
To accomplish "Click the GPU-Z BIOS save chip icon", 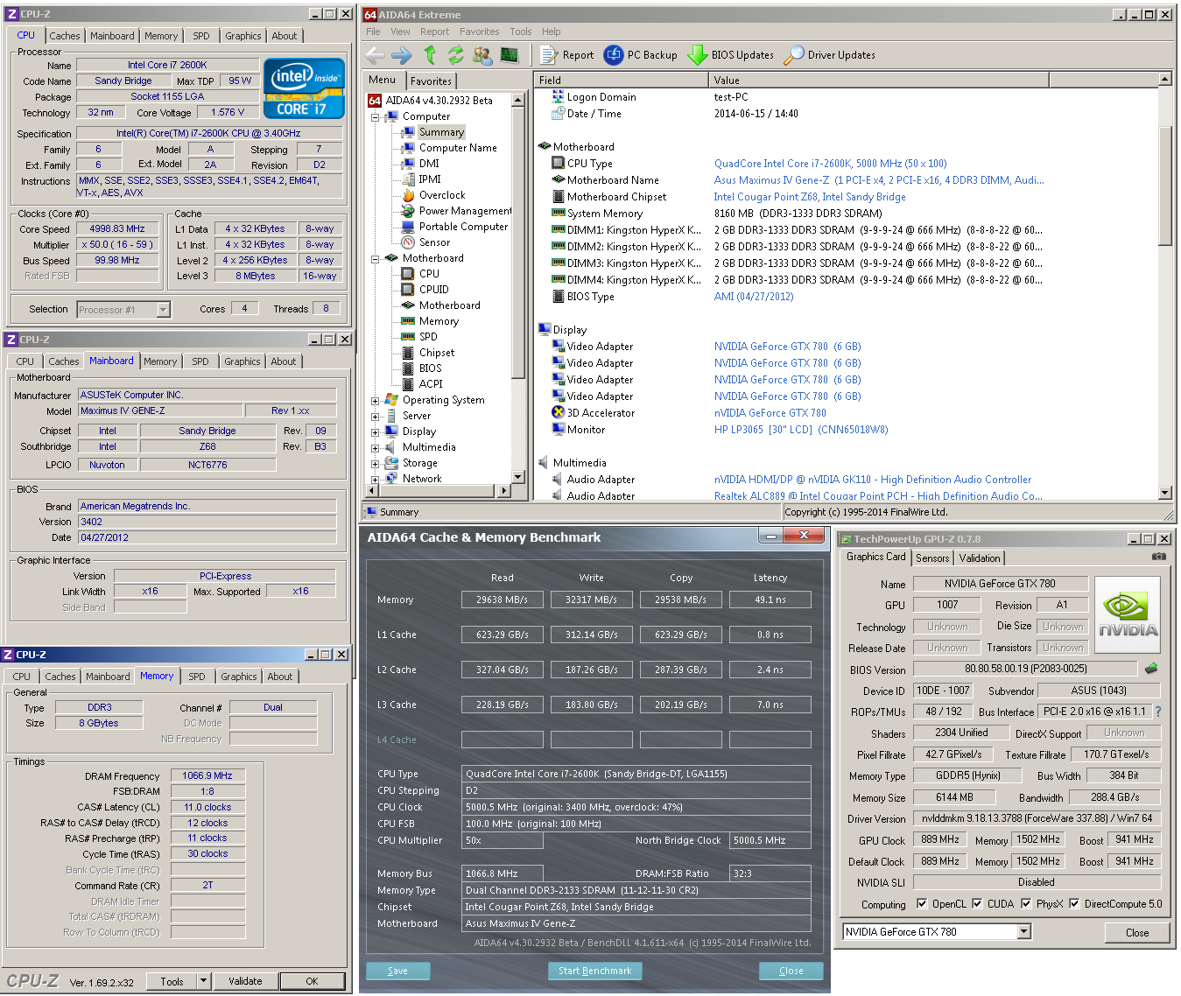I will point(1151,669).
